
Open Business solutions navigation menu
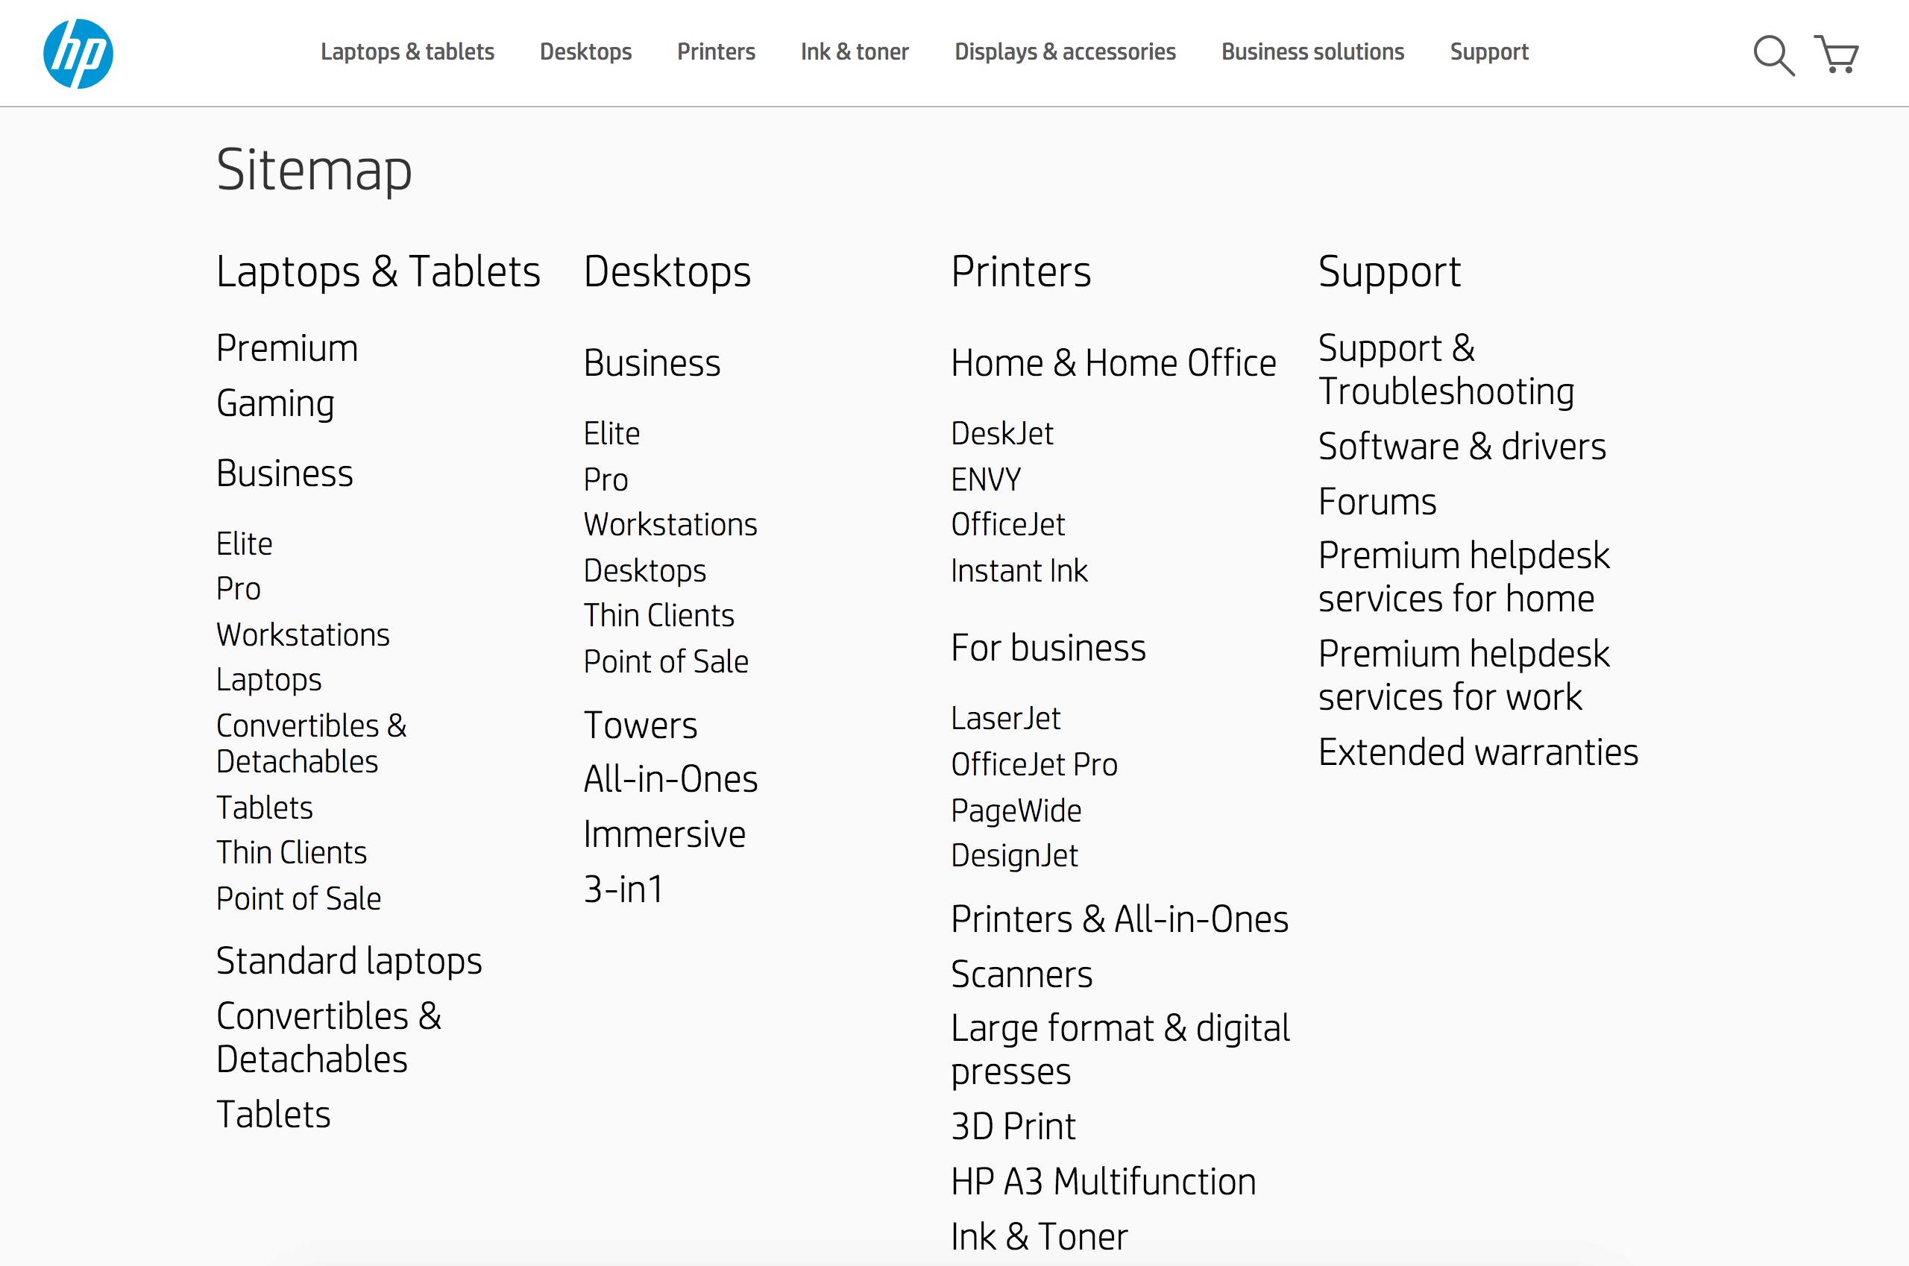point(1312,51)
